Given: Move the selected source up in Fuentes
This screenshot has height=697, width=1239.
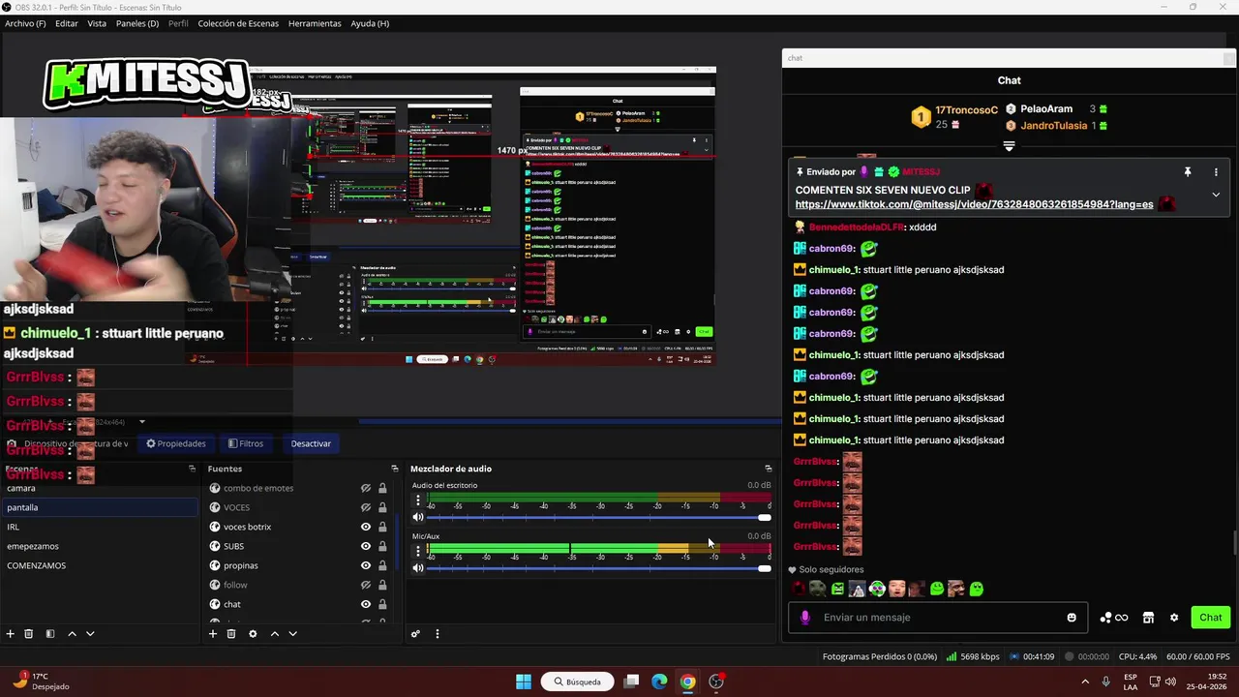Looking at the screenshot, I should 275,634.
